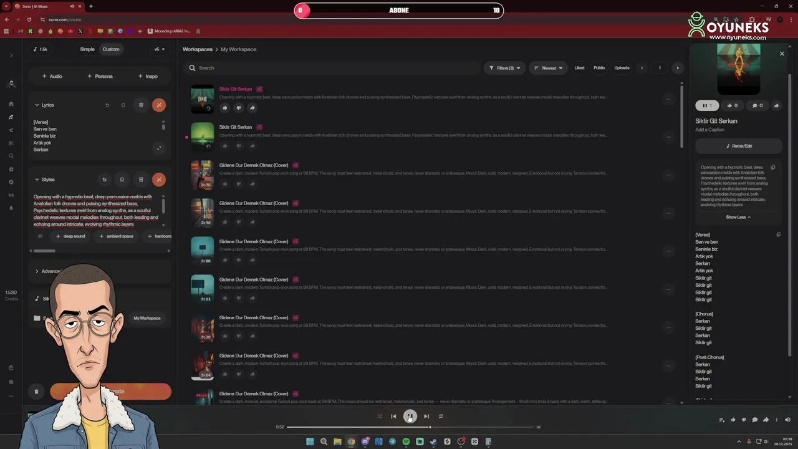The width and height of the screenshot is (798, 449).
Task: Pause playback in the bottom player
Action: pos(410,417)
